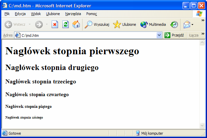The width and height of the screenshot is (207, 138).
Task: Refresh the page with green arrows icon
Action: coord(66,24)
